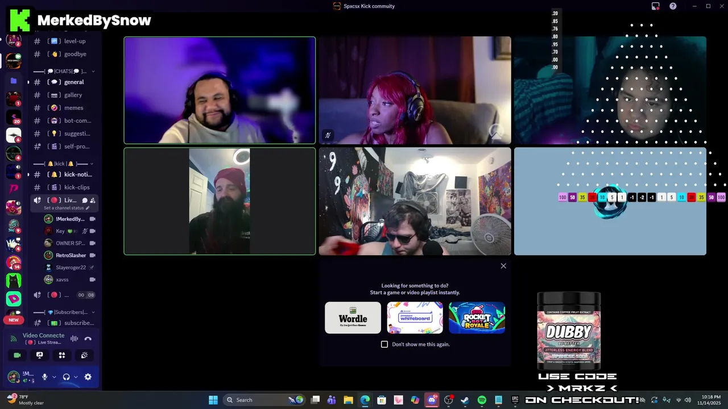Check Don't show me this again
This screenshot has width=728, height=409.
pos(384,344)
